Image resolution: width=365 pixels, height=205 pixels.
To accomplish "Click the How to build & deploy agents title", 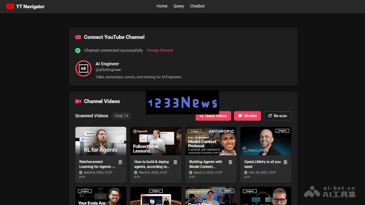I will pos(152,164).
